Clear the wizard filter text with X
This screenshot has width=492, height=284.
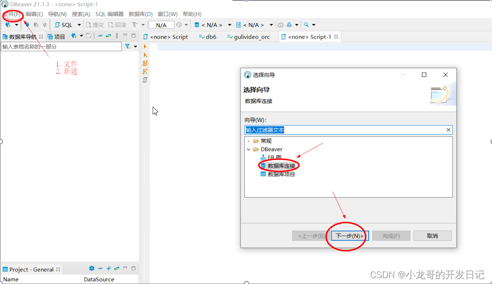(449, 130)
